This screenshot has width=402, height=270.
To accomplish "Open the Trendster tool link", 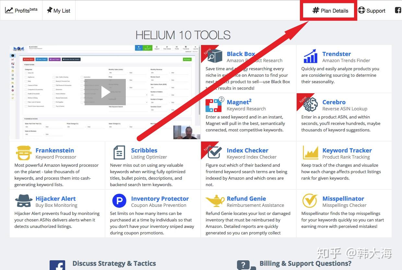I will pyautogui.click(x=337, y=54).
